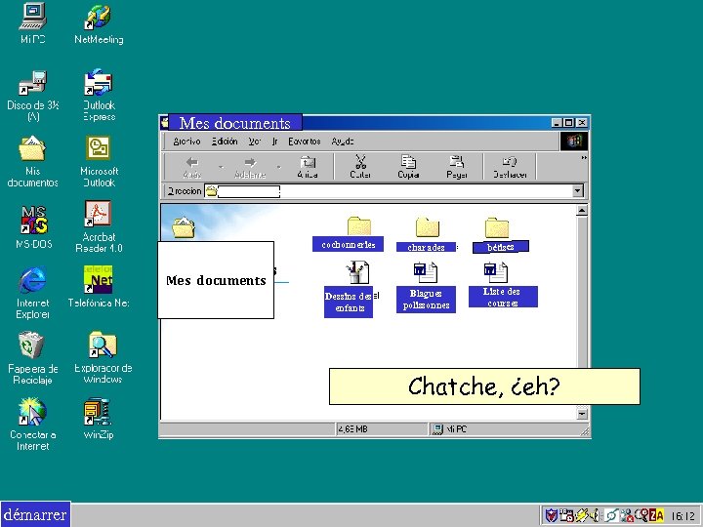Open the Archivo menu
Image resolution: width=703 pixels, height=527 pixels.
pyautogui.click(x=186, y=142)
